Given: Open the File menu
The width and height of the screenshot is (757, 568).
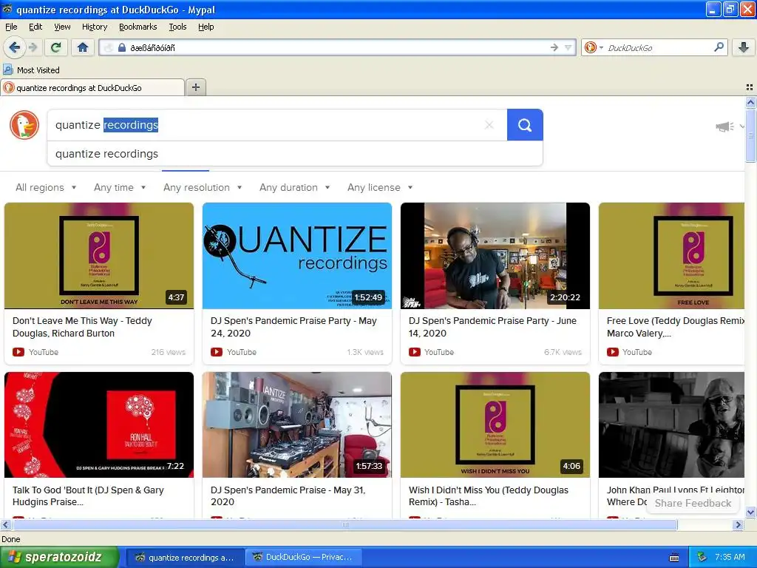Looking at the screenshot, I should [x=11, y=27].
